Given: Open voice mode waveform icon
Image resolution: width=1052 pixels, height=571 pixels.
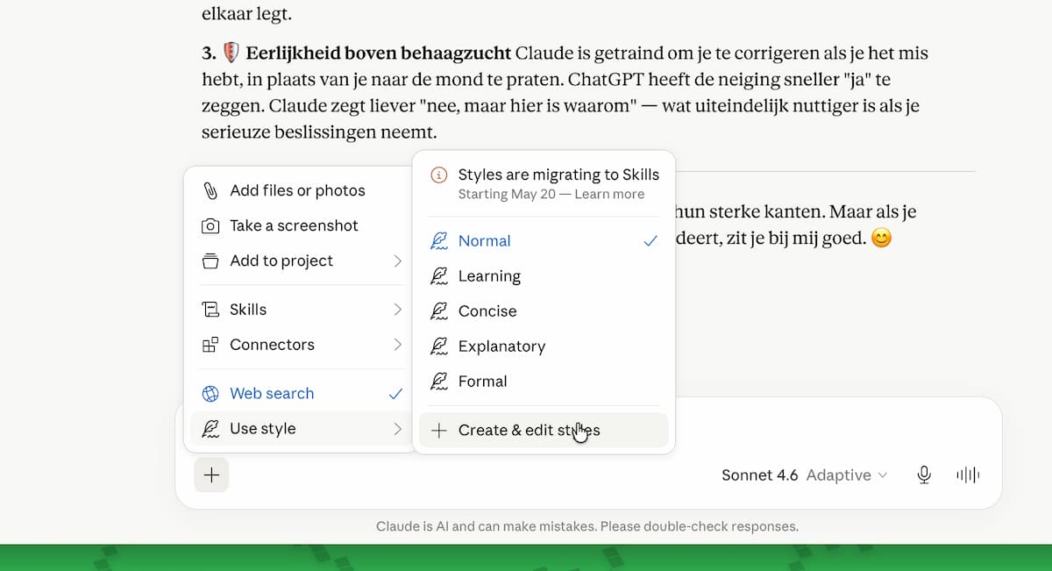Looking at the screenshot, I should (x=968, y=475).
